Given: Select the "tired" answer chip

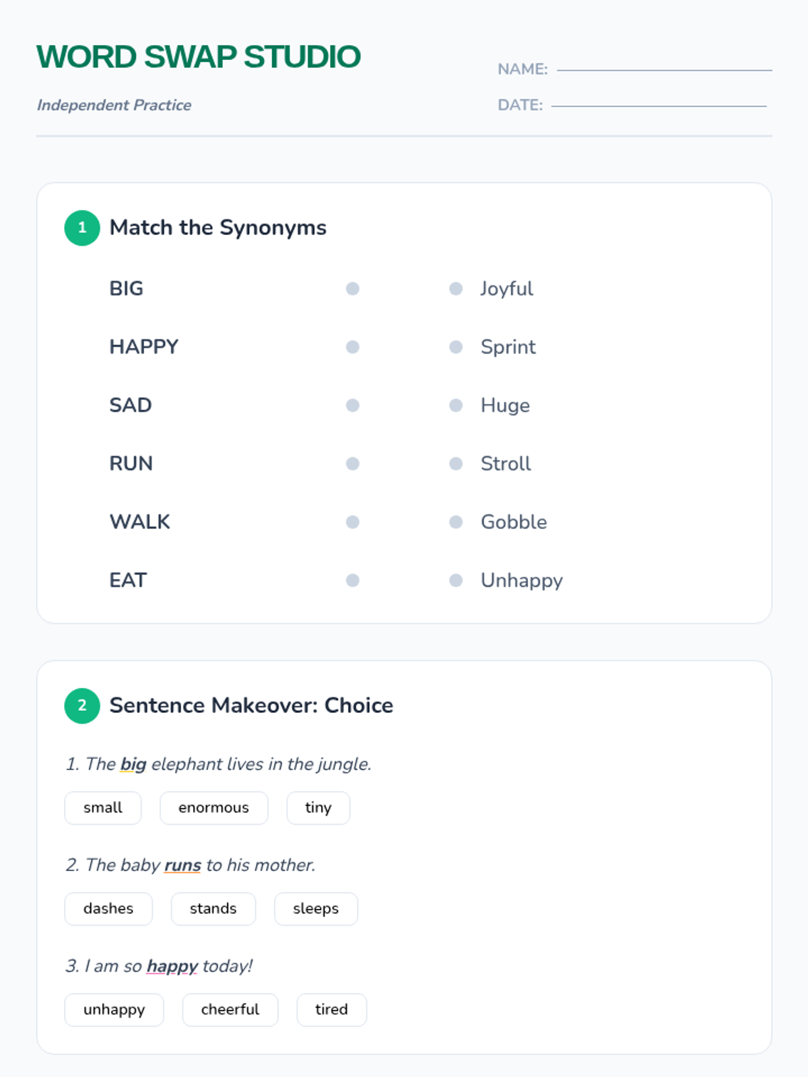Looking at the screenshot, I should [x=331, y=1010].
